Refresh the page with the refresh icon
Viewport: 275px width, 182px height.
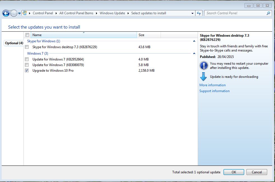(199, 13)
